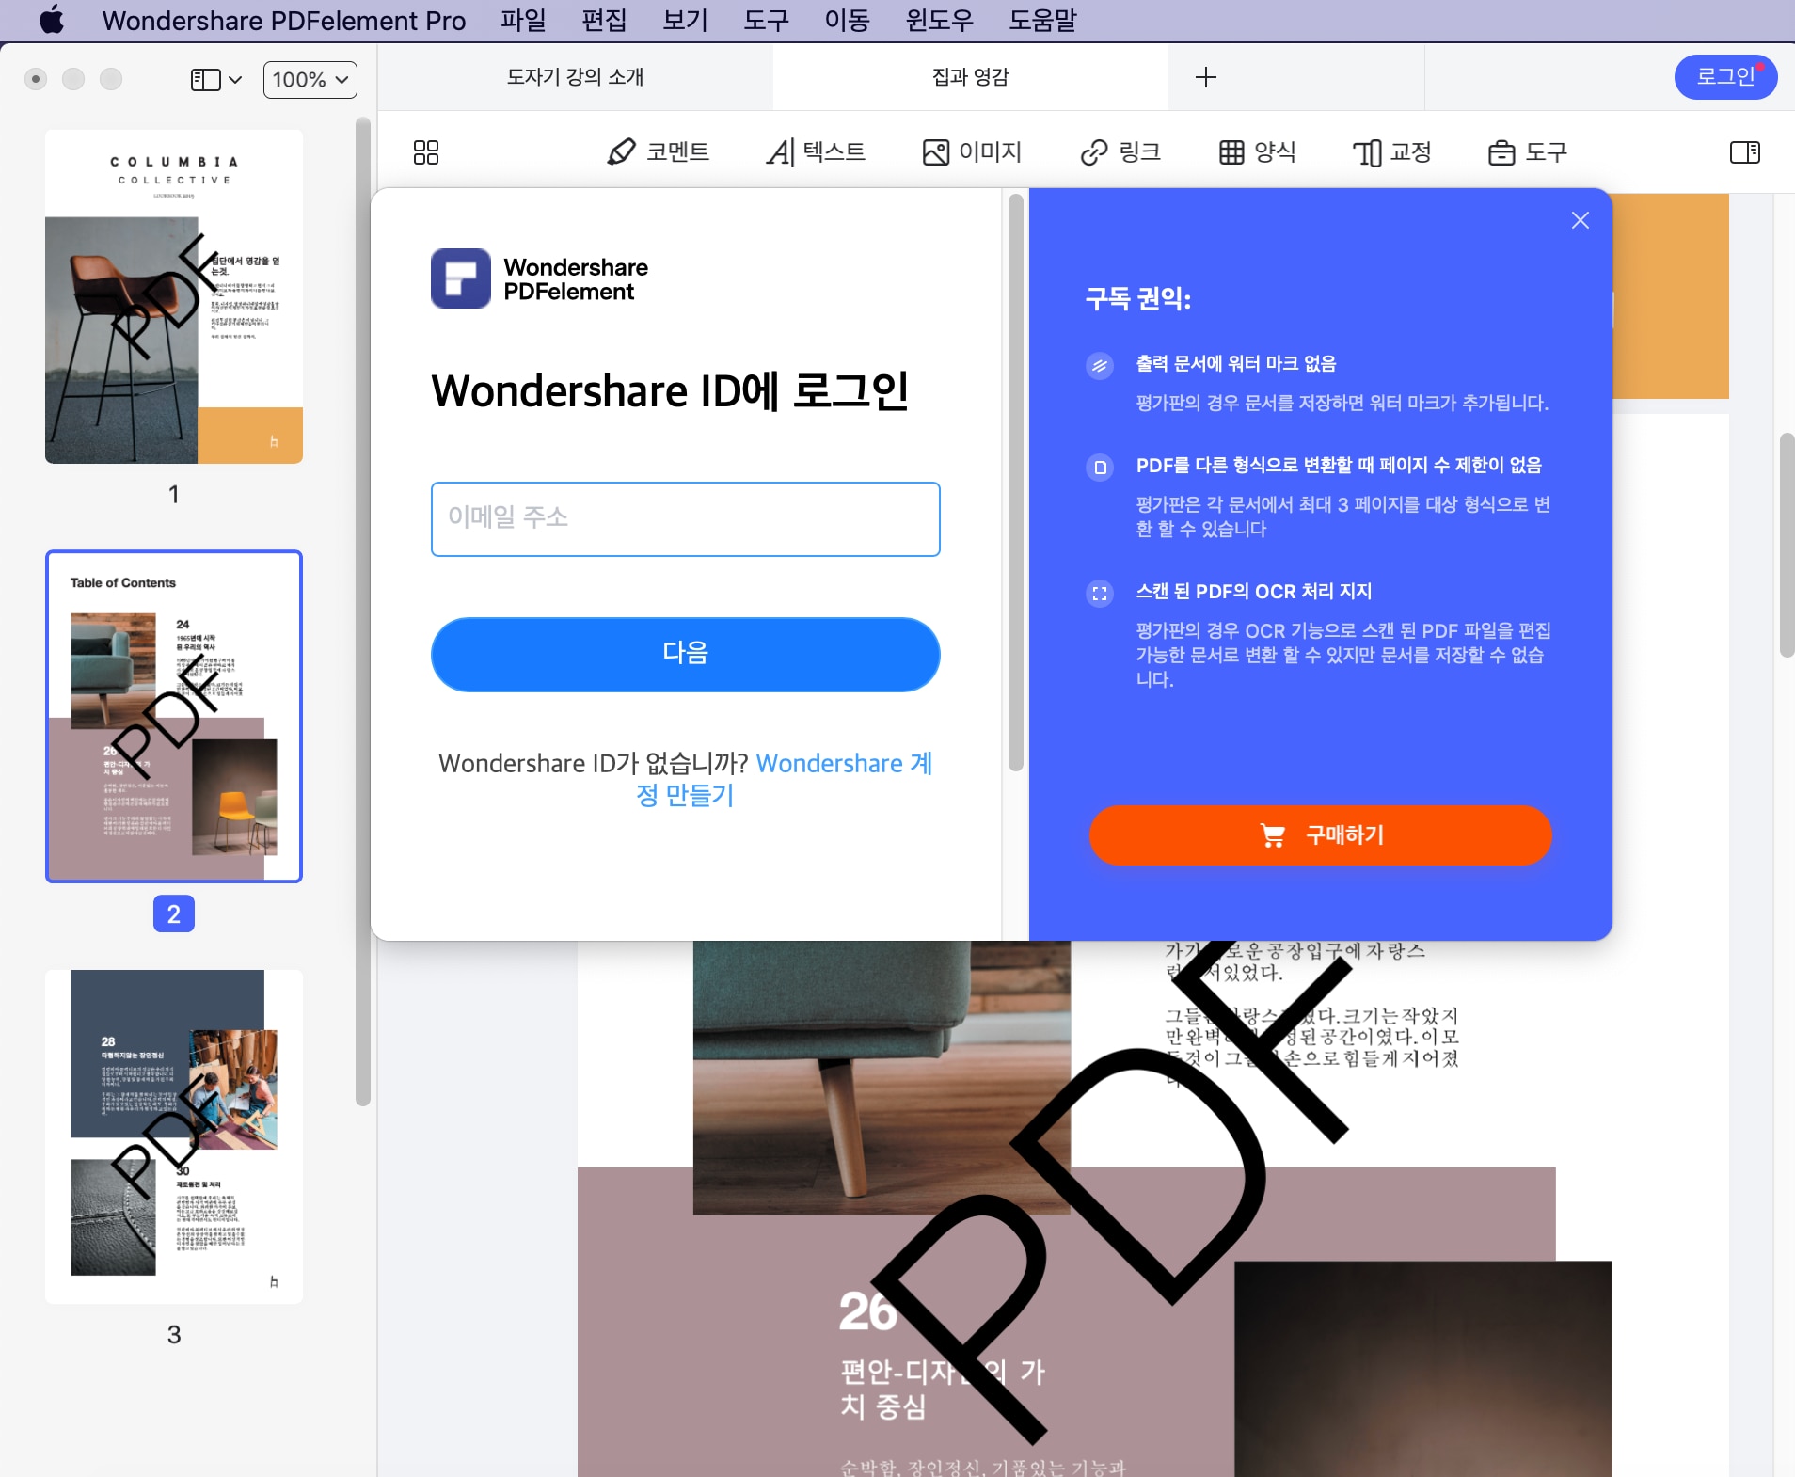Click the 다음 next button
Screen dimensions: 1795x1477
(686, 655)
